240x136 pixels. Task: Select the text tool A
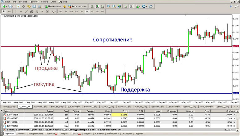pos(42,11)
